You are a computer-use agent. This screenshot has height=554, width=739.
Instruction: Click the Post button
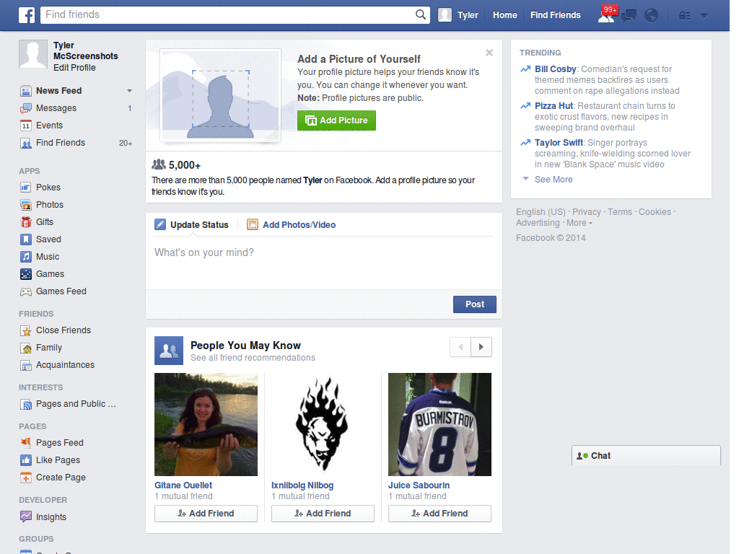click(475, 304)
